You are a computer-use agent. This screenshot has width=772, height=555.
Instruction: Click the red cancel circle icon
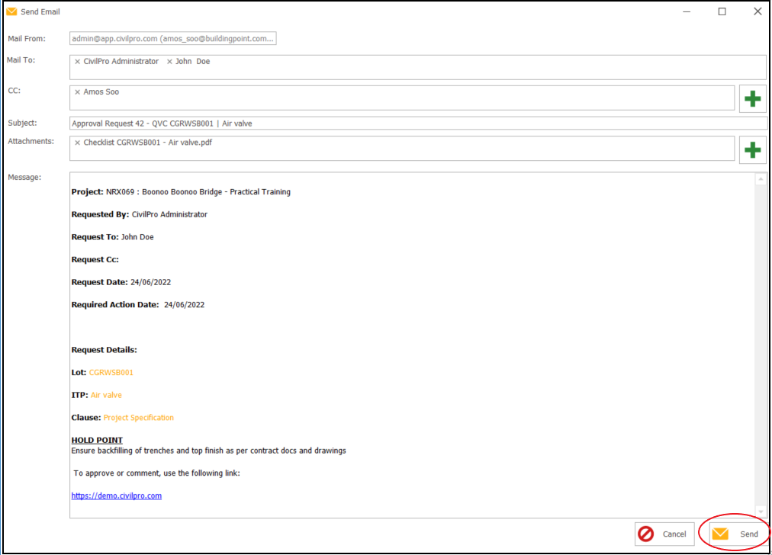click(x=646, y=534)
